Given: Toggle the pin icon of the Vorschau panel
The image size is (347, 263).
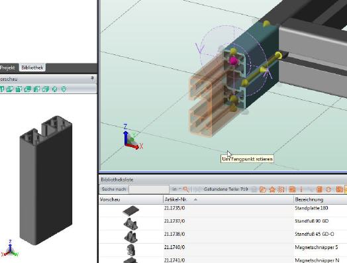Looking at the screenshot, I should pyautogui.click(x=92, y=78).
